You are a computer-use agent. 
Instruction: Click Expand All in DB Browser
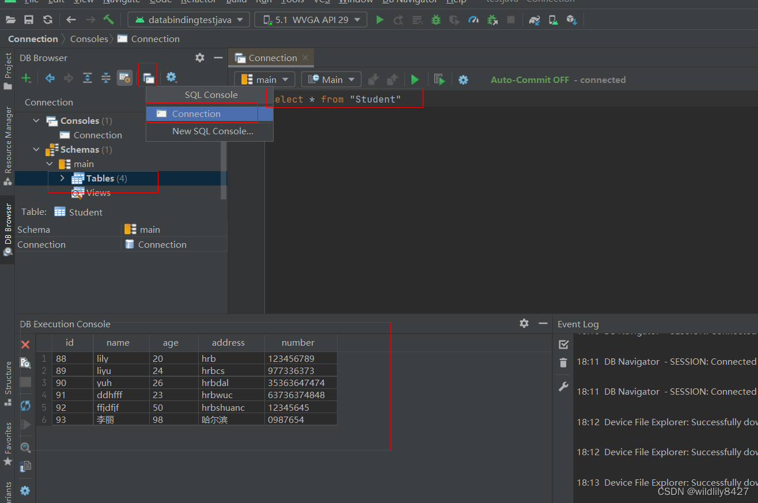click(x=87, y=78)
